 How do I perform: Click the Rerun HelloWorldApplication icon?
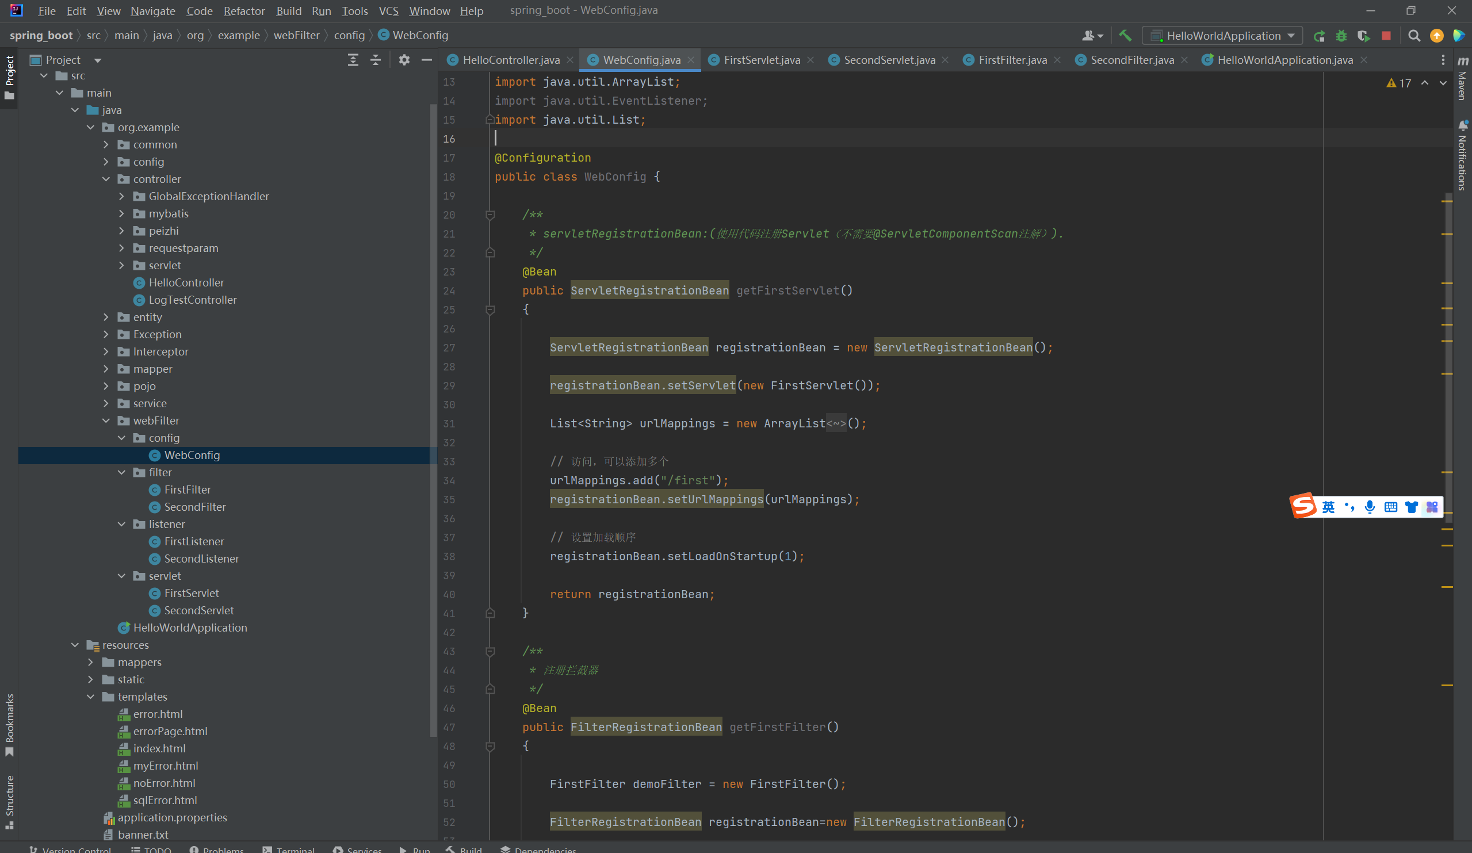coord(1319,36)
